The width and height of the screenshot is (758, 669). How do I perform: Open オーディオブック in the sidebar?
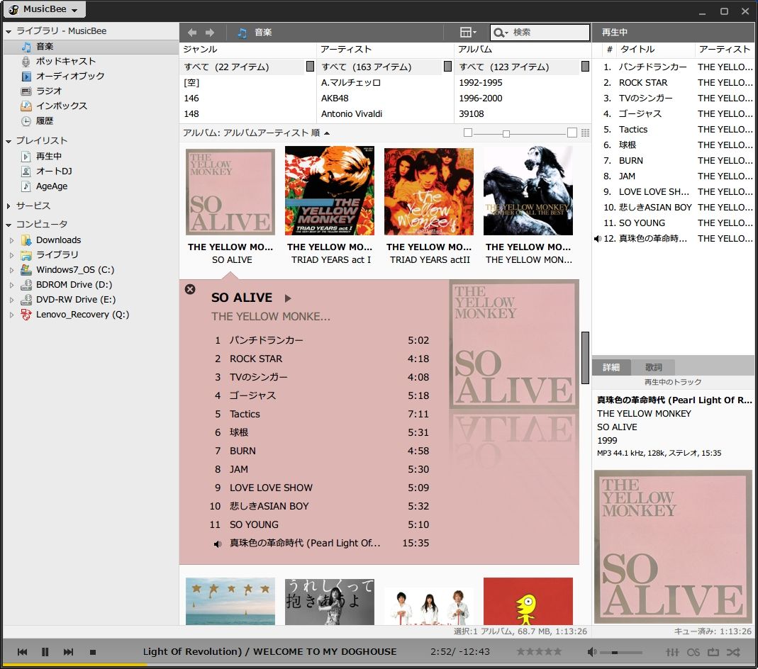(70, 76)
